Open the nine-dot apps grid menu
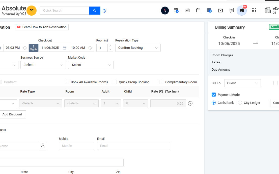This screenshot has height=174, width=279. tap(254, 11)
